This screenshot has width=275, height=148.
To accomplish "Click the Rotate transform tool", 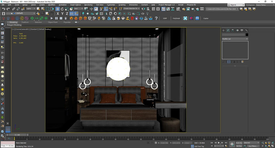I will tap(62, 9).
